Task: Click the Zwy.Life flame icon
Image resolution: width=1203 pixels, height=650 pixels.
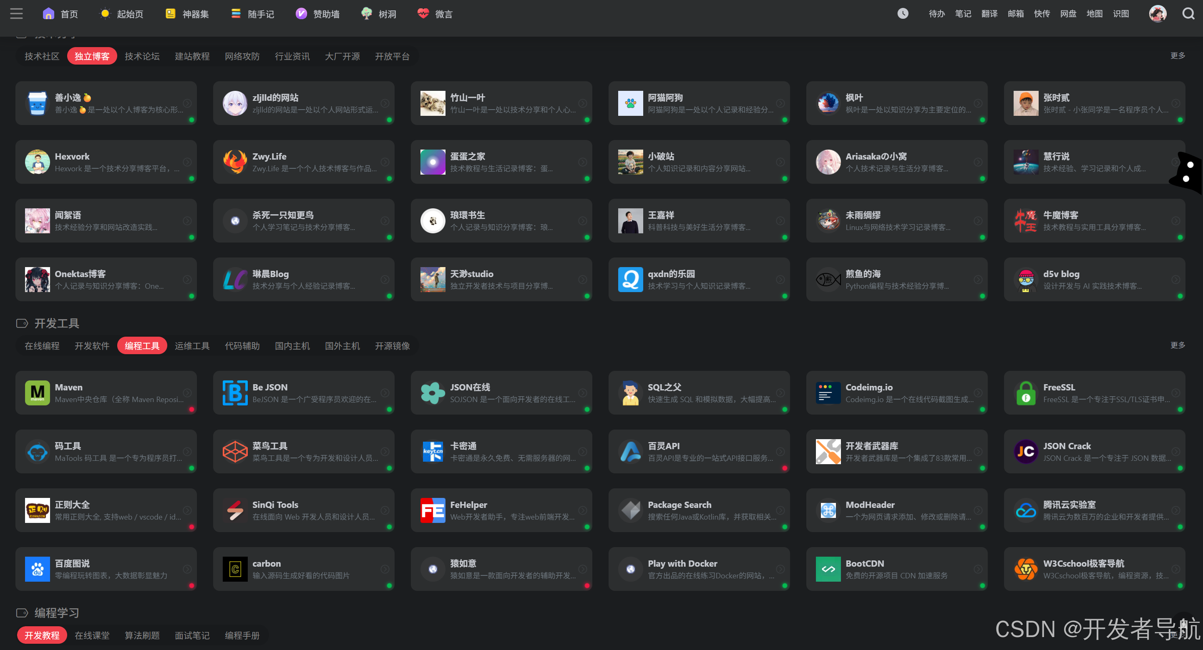Action: point(235,162)
